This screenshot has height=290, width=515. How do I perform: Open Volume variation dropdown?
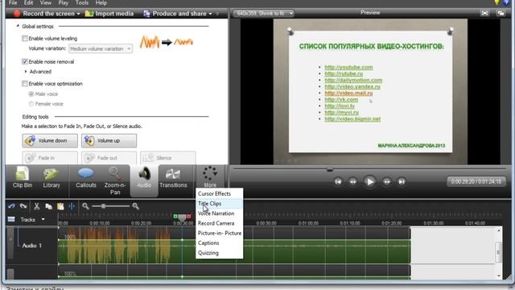pyautogui.click(x=101, y=48)
